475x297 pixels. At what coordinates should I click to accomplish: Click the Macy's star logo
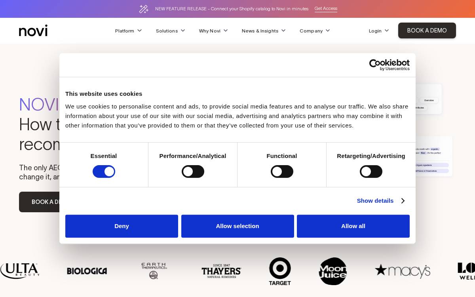[403, 271]
